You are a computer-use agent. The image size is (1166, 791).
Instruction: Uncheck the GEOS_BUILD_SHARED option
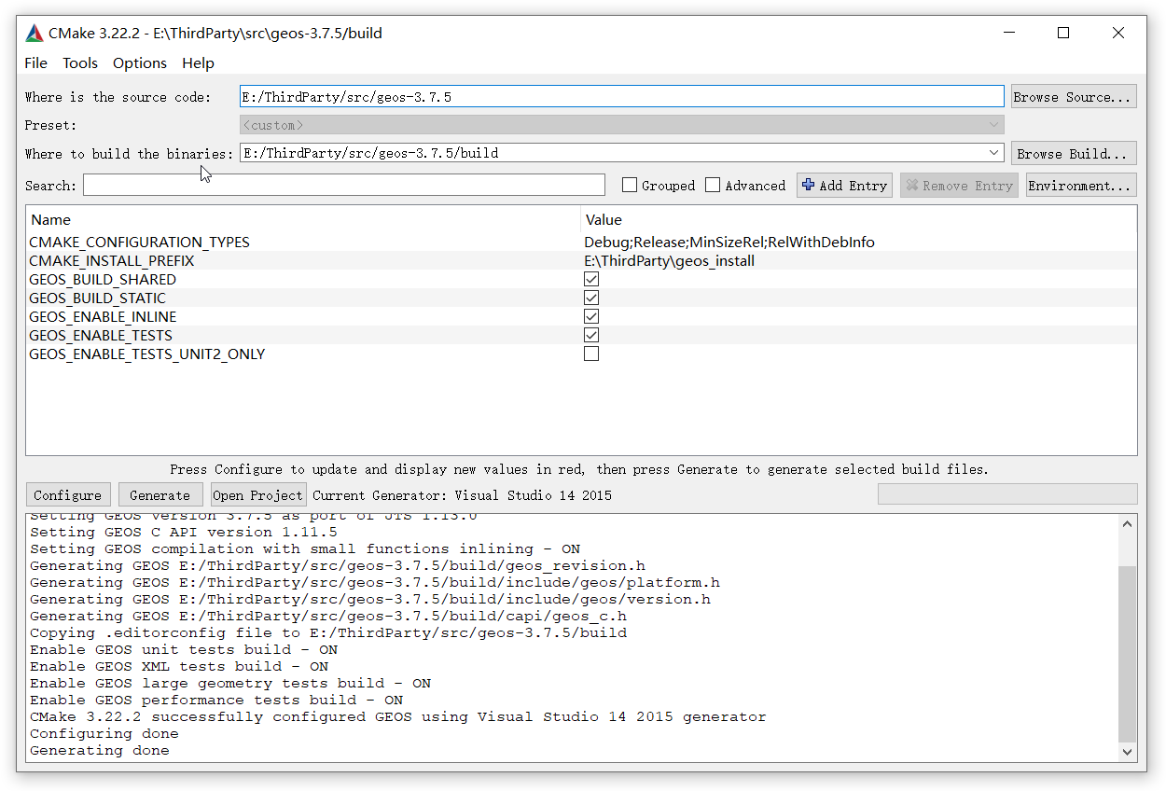point(591,279)
